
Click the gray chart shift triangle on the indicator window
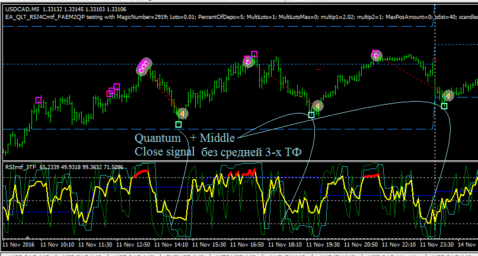point(27,238)
